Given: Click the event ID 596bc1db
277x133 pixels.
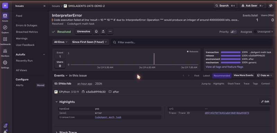Looking at the screenshot, I should coord(63,84).
